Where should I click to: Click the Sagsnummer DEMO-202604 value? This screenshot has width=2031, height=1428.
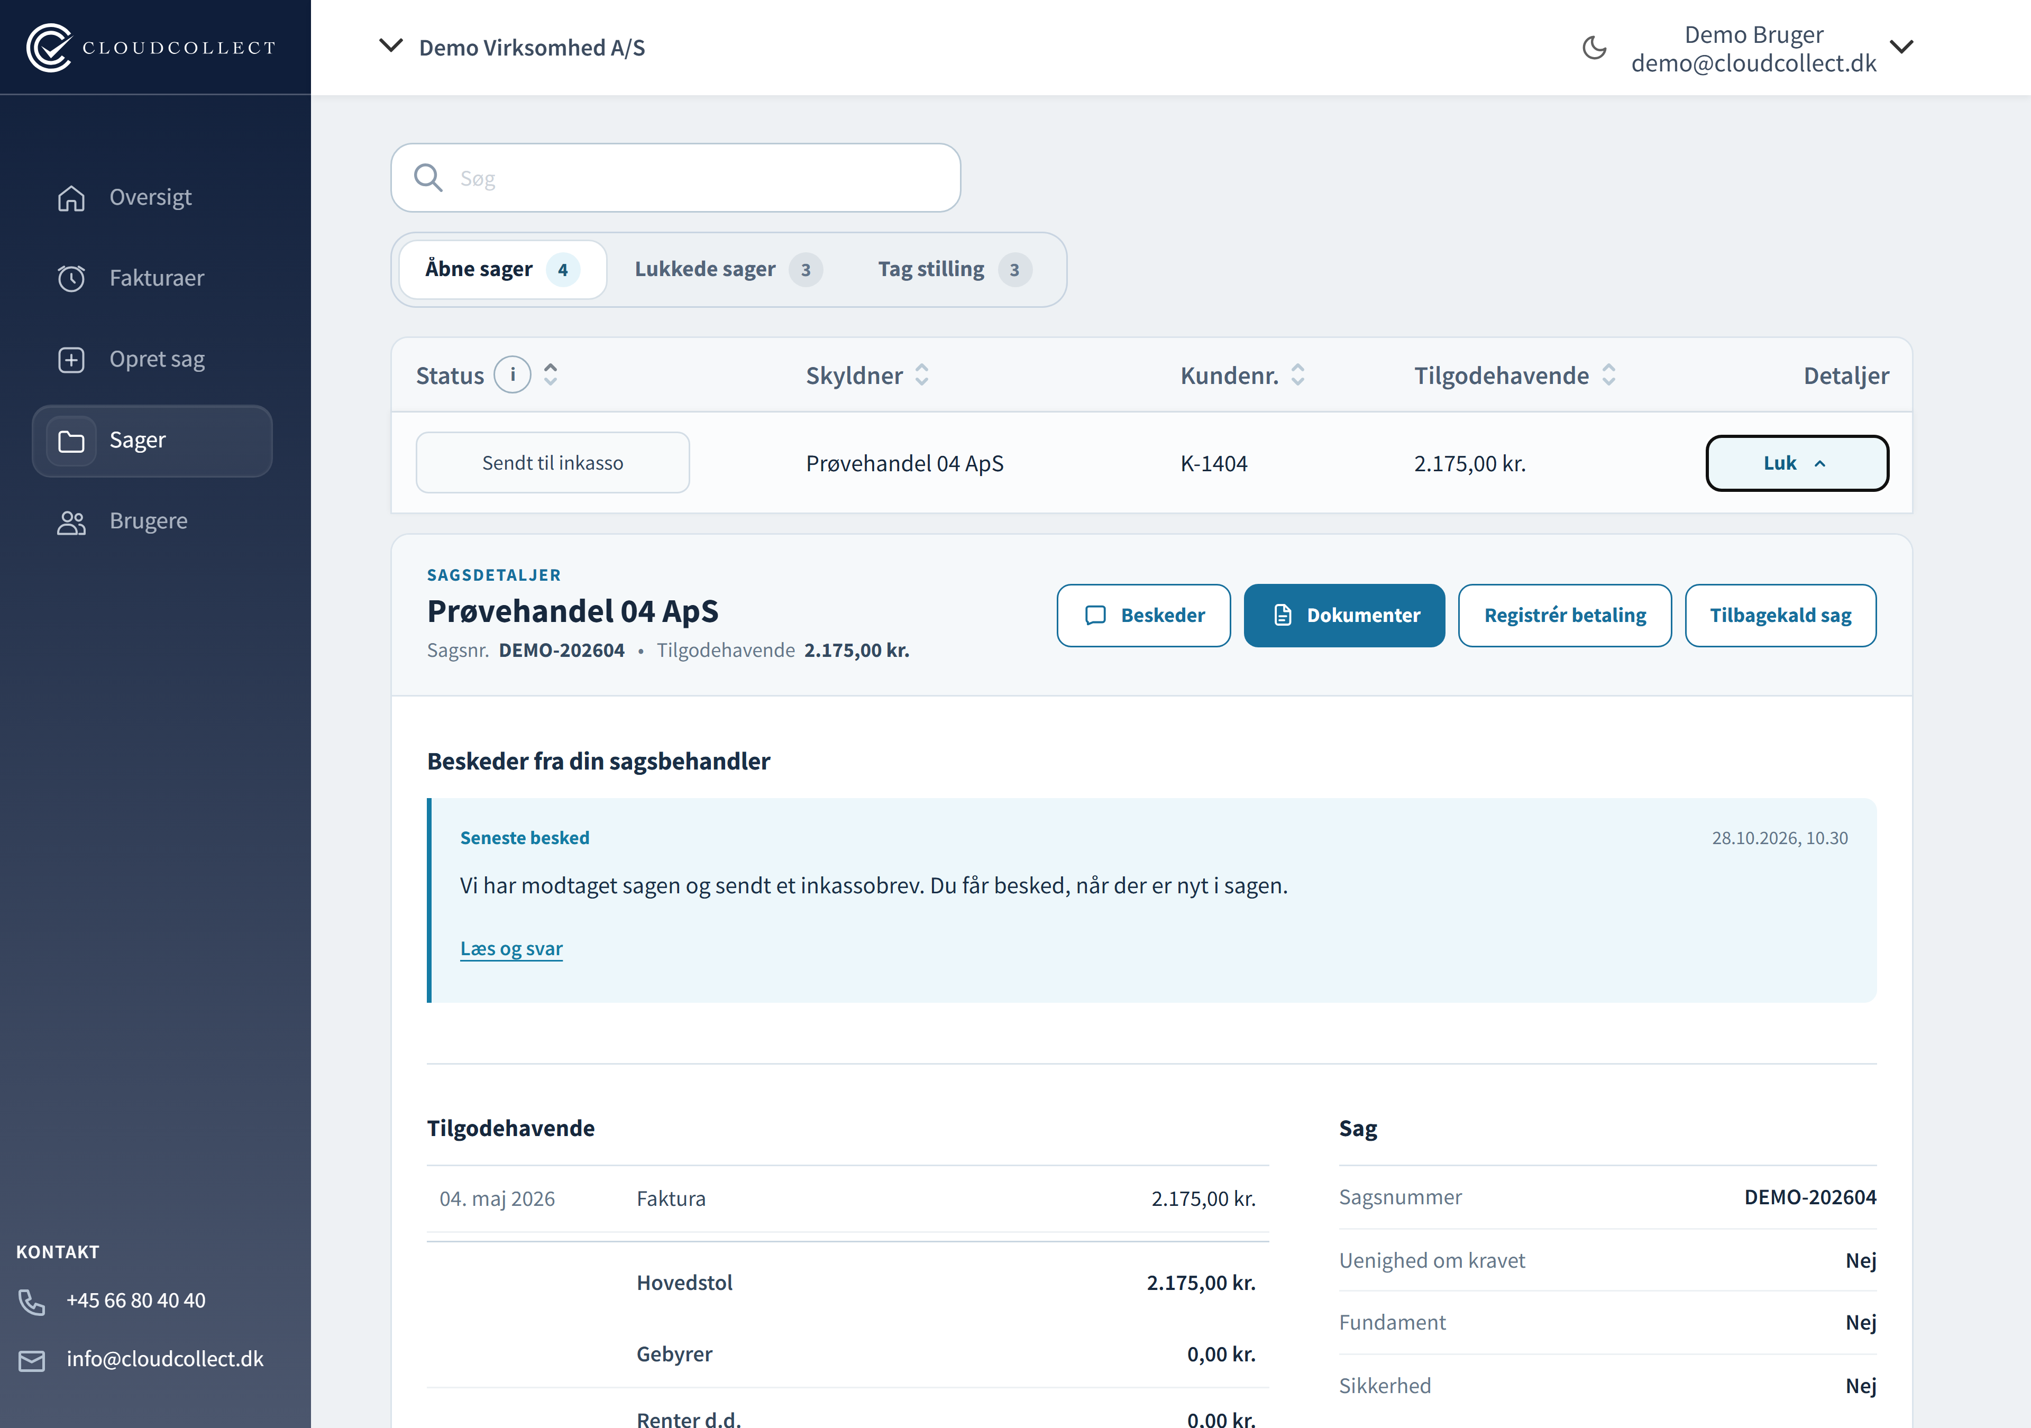1810,1197
